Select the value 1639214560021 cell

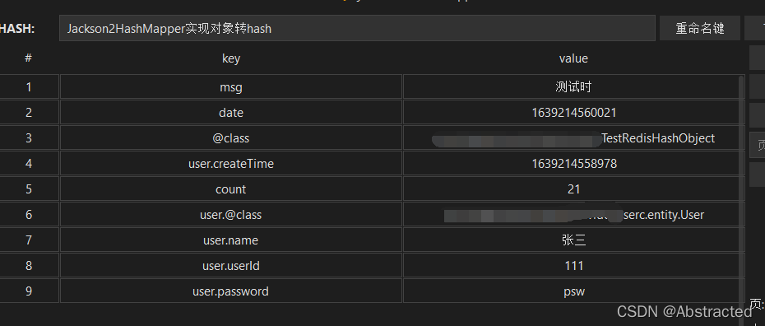click(x=574, y=113)
